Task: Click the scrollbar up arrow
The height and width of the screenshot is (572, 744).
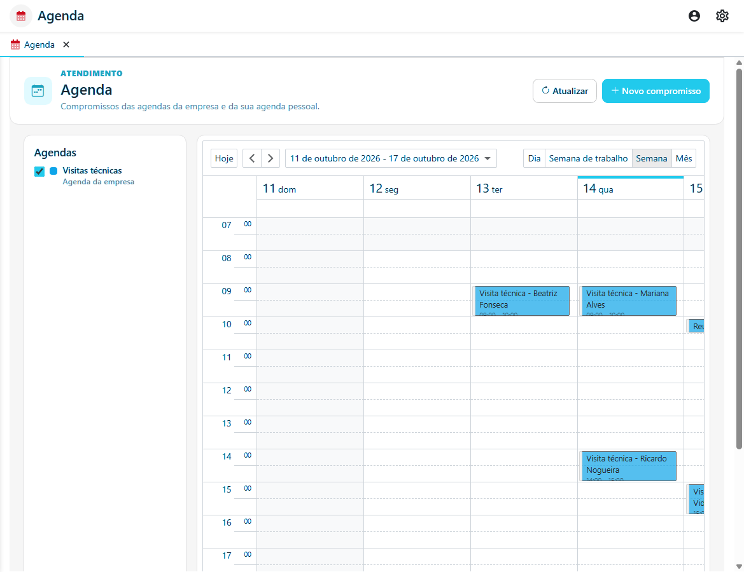Action: 739,62
